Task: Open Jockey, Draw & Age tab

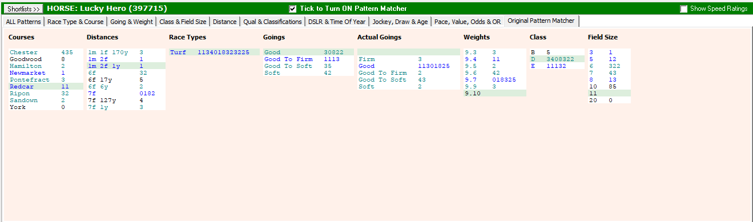Action: [x=400, y=22]
